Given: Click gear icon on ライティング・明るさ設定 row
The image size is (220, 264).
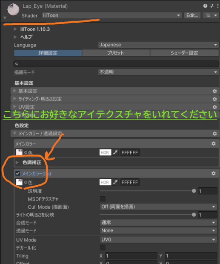Looking at the screenshot, I should pyautogui.click(x=214, y=99).
